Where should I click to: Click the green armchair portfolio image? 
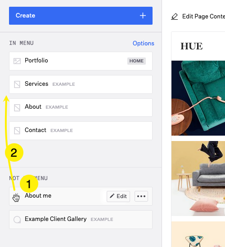(x=198, y=98)
